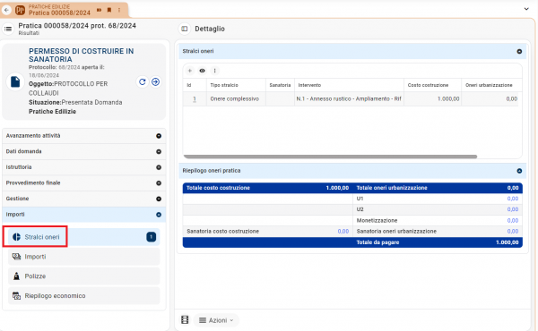Click the film strip icon next to Azioni
This screenshot has width=538, height=331.
(185, 320)
